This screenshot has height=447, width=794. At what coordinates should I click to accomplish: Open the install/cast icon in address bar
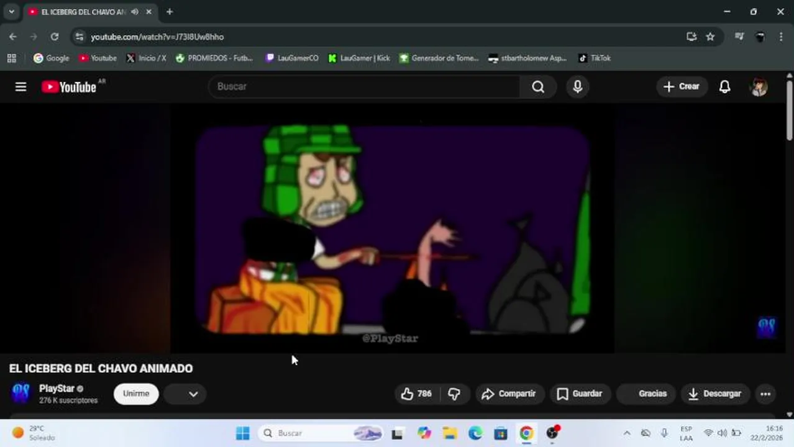tap(691, 37)
